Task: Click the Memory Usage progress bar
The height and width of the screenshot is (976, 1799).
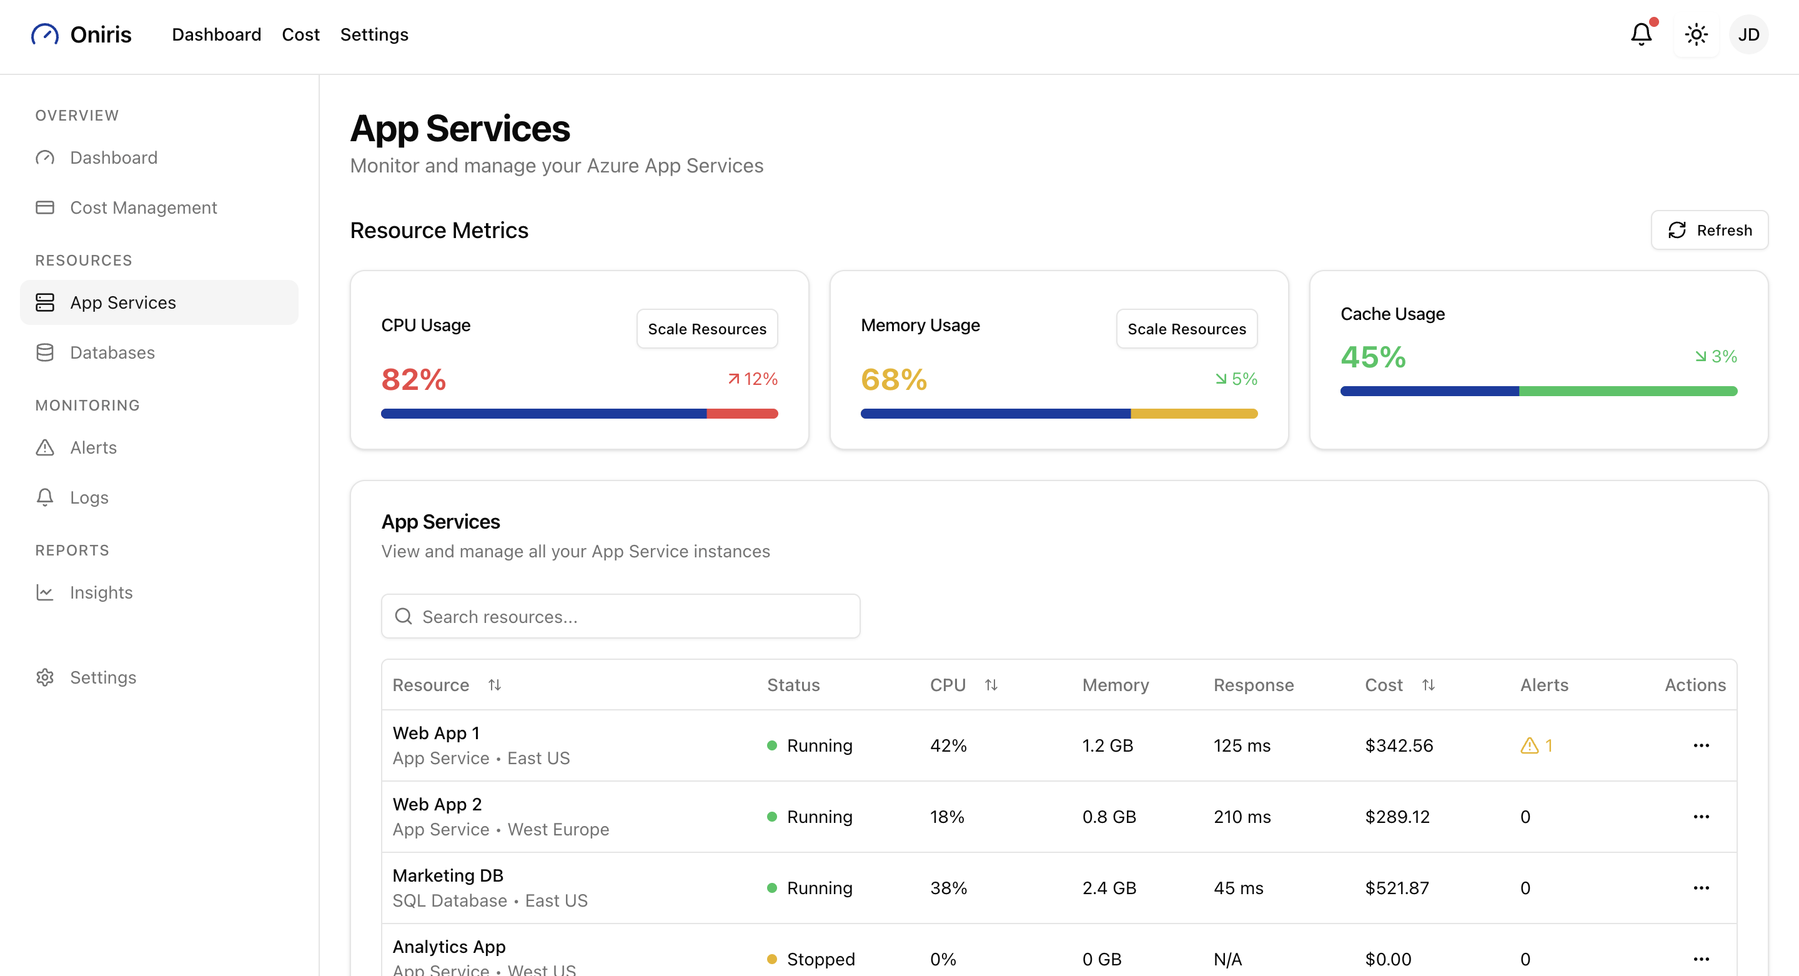Action: pos(1059,414)
